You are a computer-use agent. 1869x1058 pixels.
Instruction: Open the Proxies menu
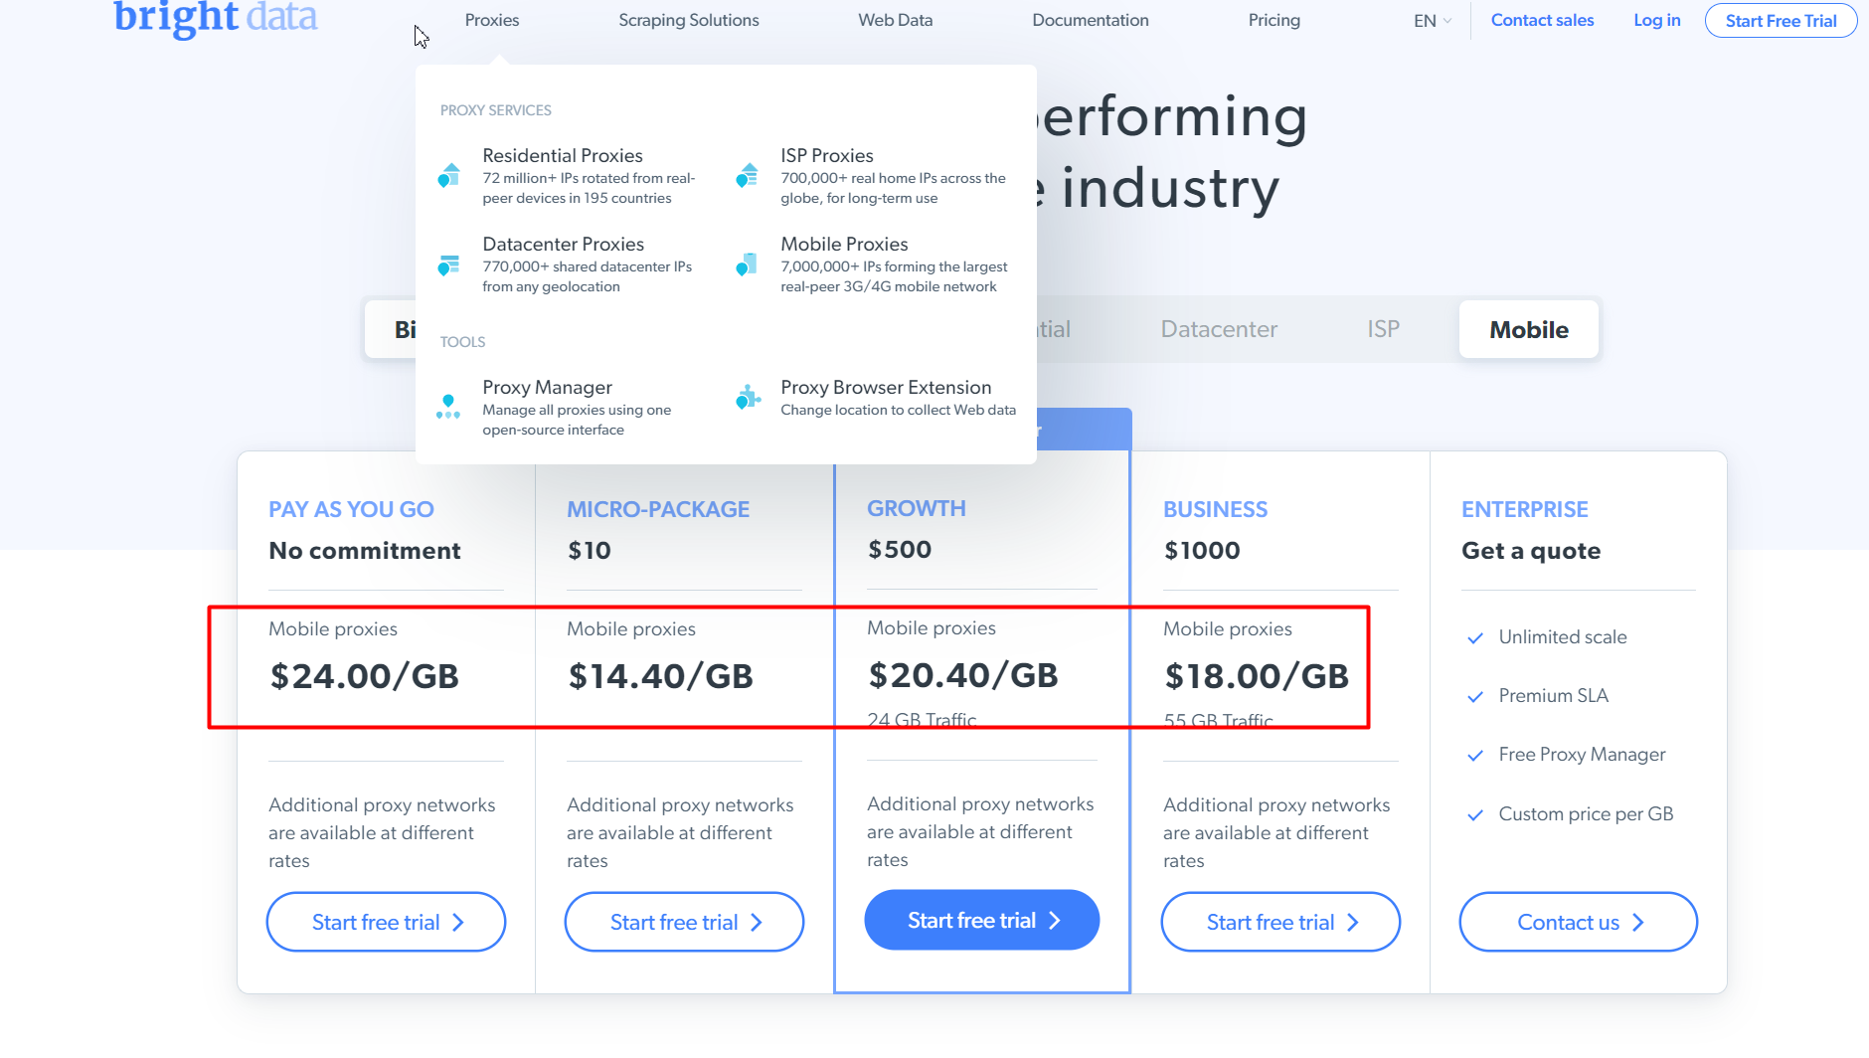[492, 20]
